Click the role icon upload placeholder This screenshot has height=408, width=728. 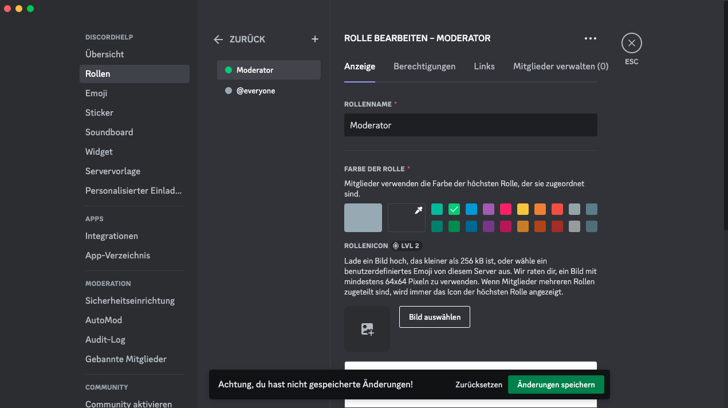(x=367, y=329)
